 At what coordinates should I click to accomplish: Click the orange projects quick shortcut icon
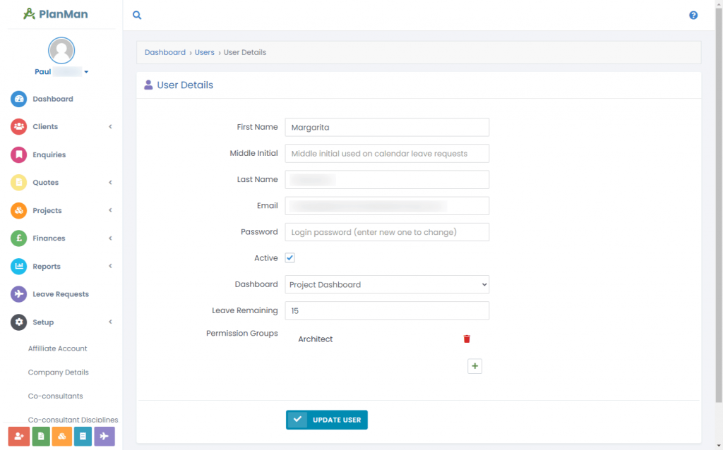(62, 436)
